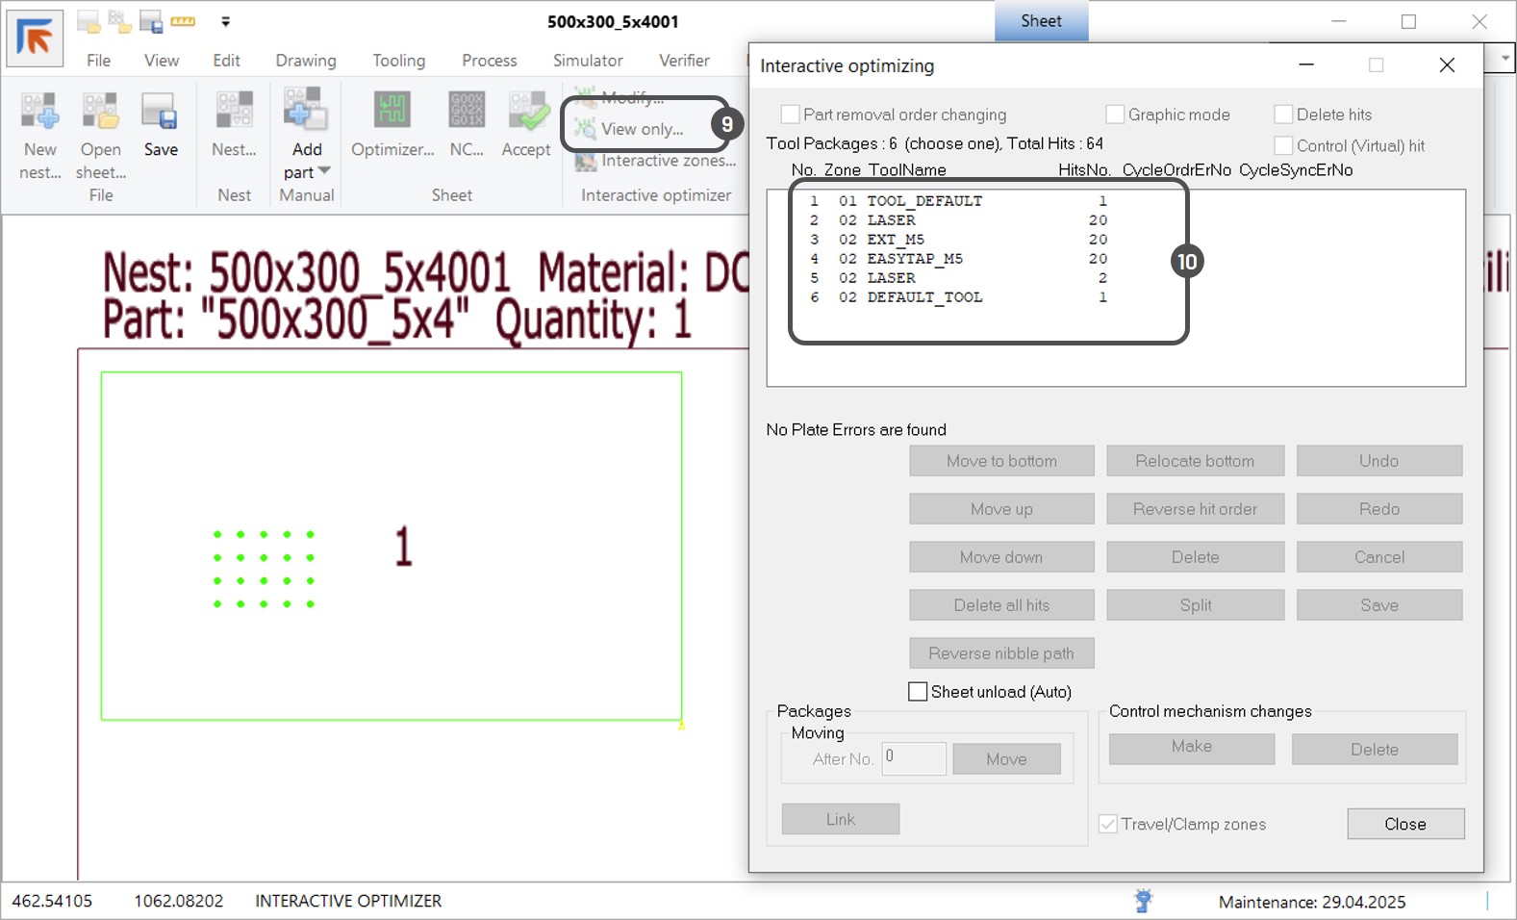Select View only in Interactive optimizer

pos(642,129)
